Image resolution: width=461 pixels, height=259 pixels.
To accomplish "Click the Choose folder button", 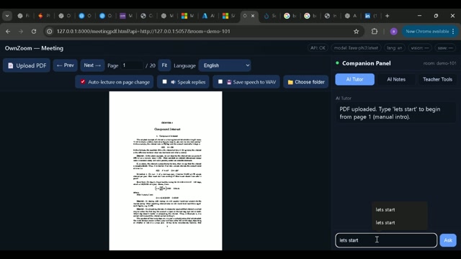I will 305,82.
